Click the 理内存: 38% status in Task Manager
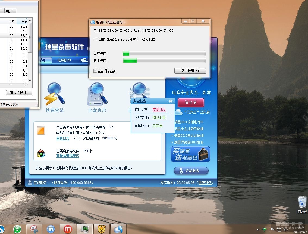This screenshot has height=234, width=308. pyautogui.click(x=9, y=104)
